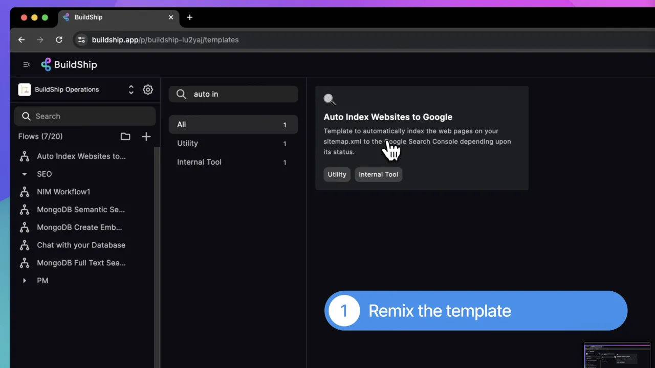Click workflow icon beside Chat with your Database
This screenshot has height=368, width=655.
[24, 245]
